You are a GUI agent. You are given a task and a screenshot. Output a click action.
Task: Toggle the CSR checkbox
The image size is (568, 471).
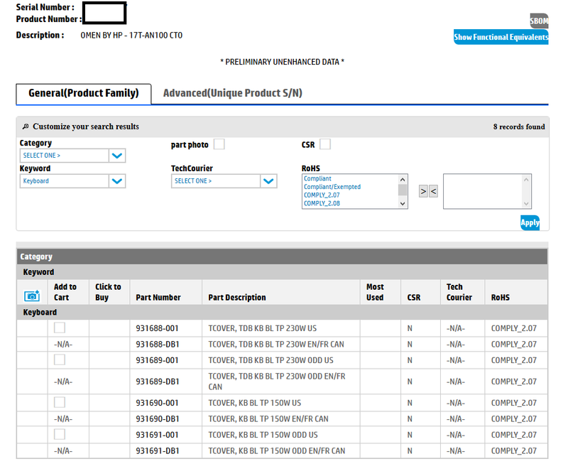325,144
